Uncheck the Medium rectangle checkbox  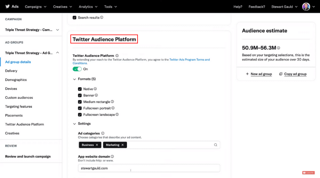[80, 102]
